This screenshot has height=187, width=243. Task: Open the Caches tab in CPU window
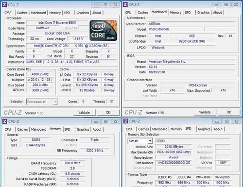22,13
